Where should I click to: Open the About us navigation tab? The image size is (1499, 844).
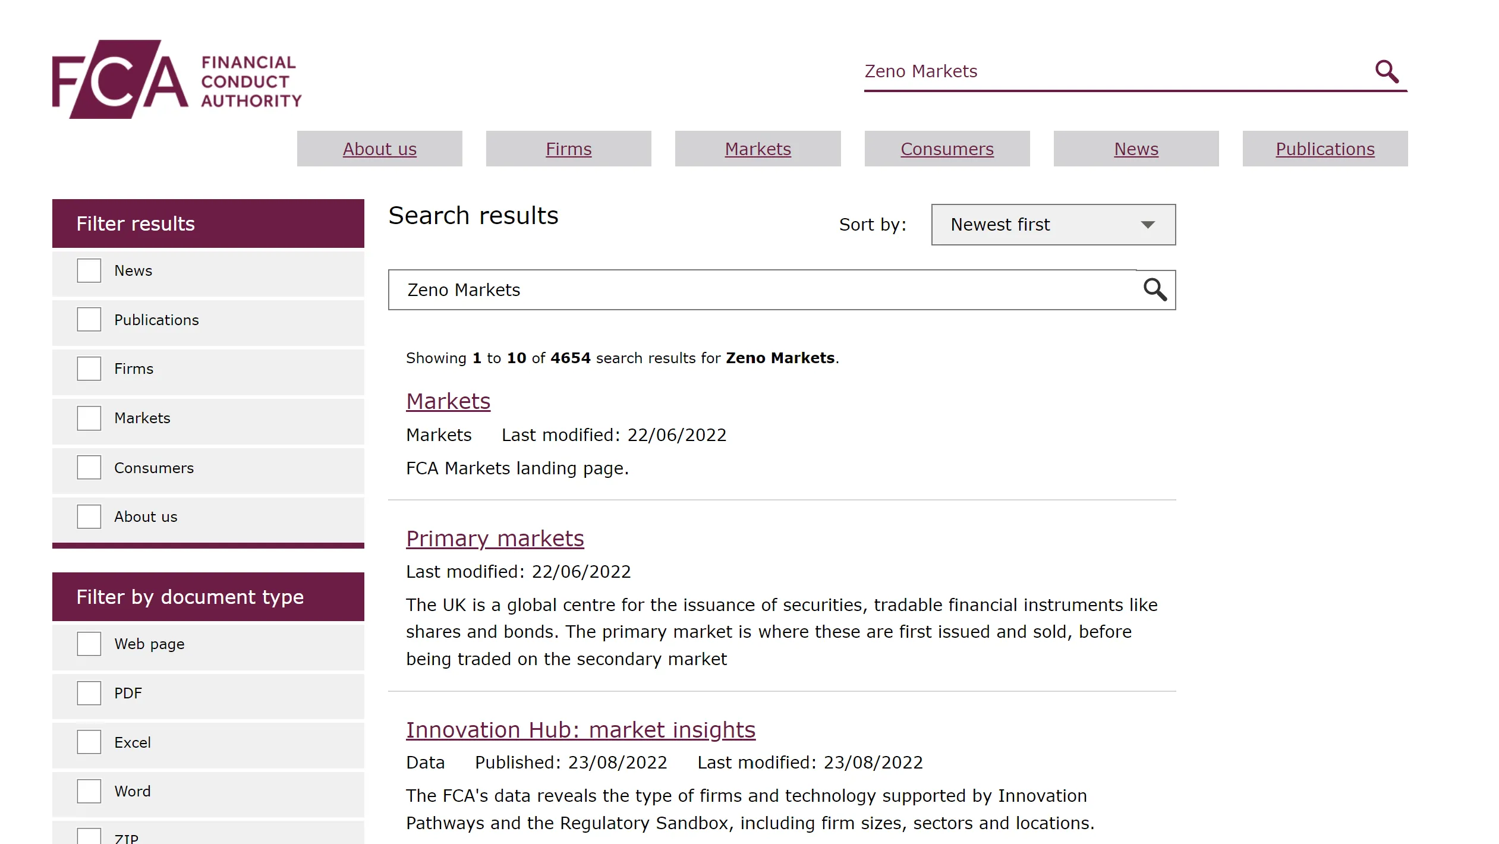pyautogui.click(x=380, y=149)
